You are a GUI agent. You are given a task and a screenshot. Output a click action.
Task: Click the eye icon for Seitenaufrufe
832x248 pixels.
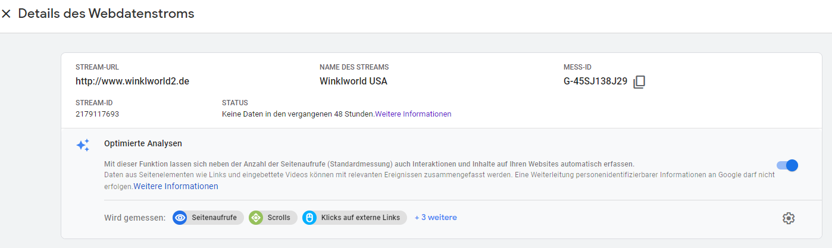[180, 218]
